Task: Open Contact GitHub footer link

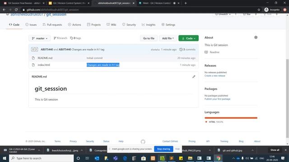Action: click(170, 141)
